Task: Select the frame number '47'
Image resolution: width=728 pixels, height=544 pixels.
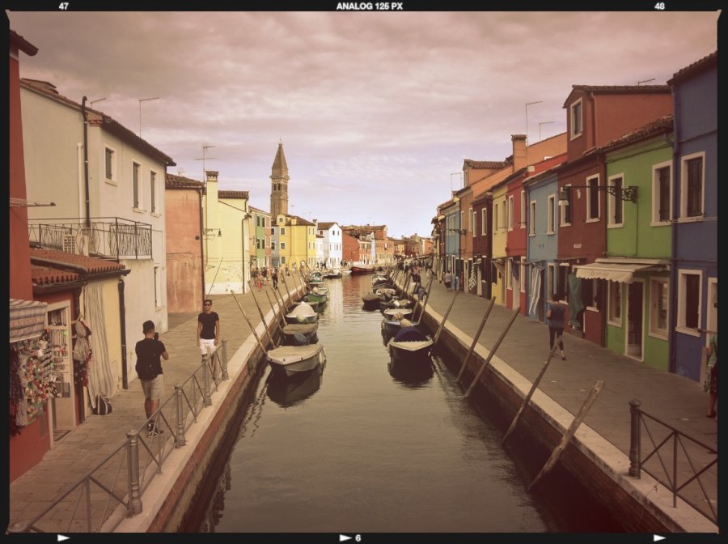Action: [64, 6]
